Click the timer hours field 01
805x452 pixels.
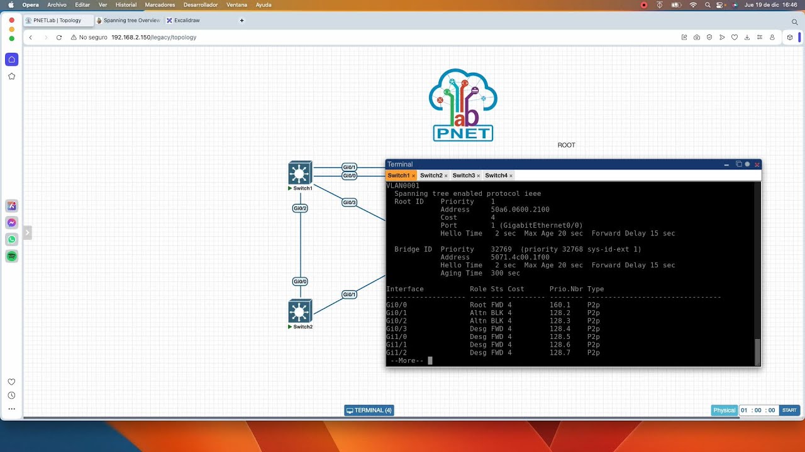744,411
